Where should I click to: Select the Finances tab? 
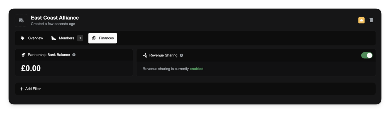106,38
